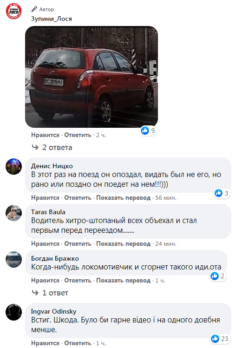Like the Зупини_Лося photo comment

point(45,135)
